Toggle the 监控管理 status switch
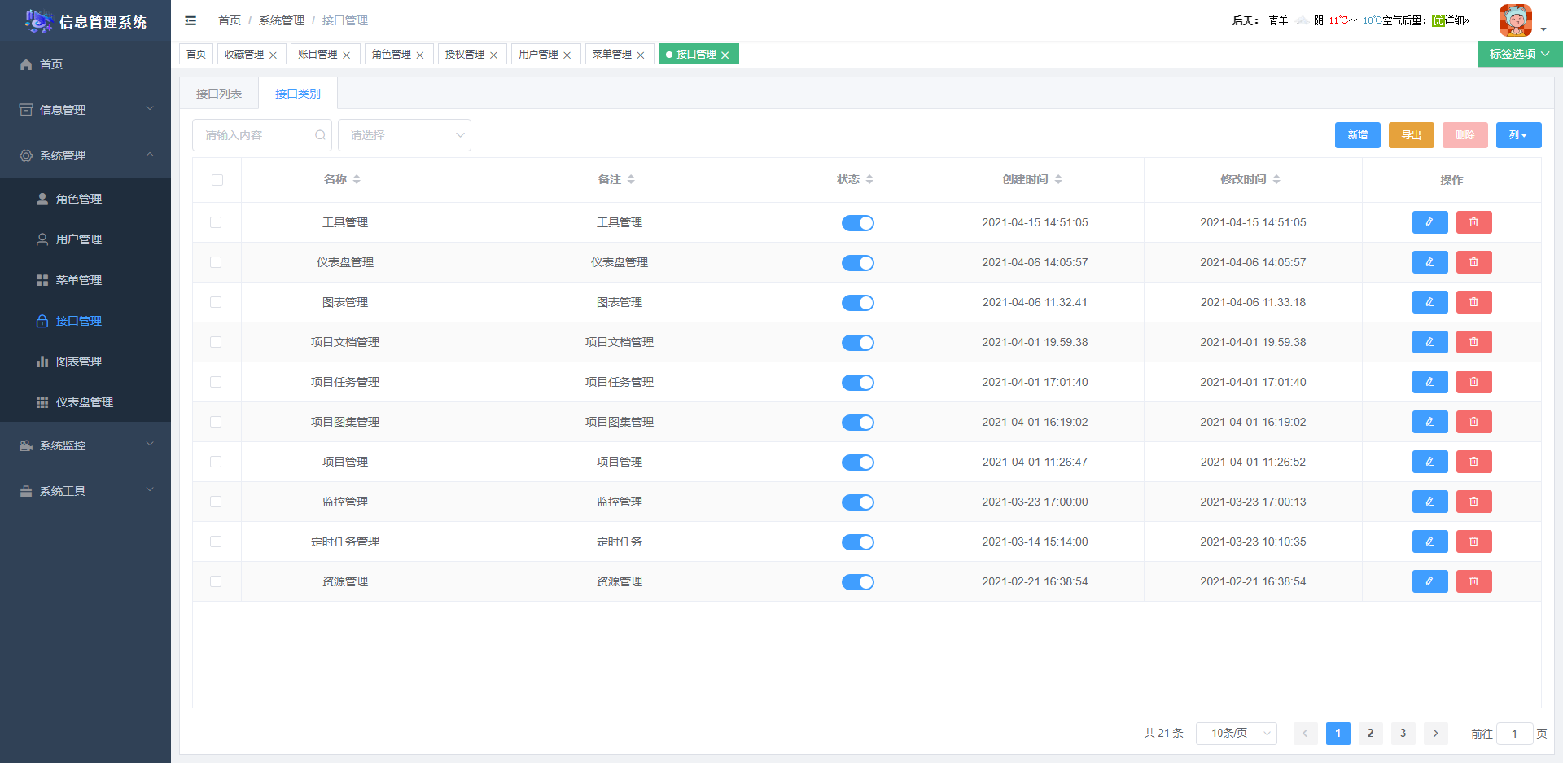Screen dimensions: 1563x763 857,502
